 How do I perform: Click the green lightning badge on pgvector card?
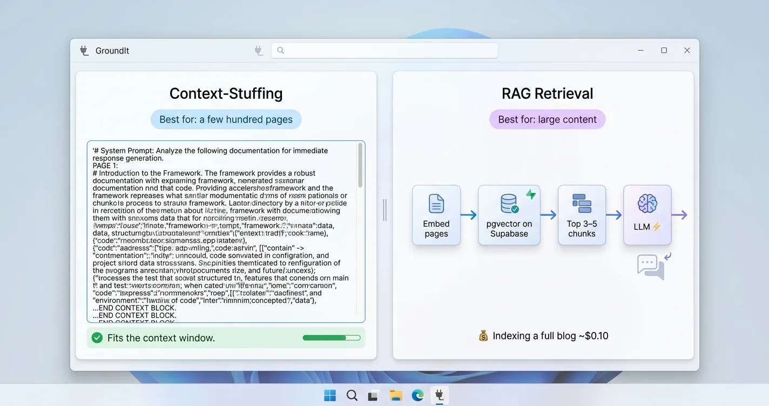[531, 194]
